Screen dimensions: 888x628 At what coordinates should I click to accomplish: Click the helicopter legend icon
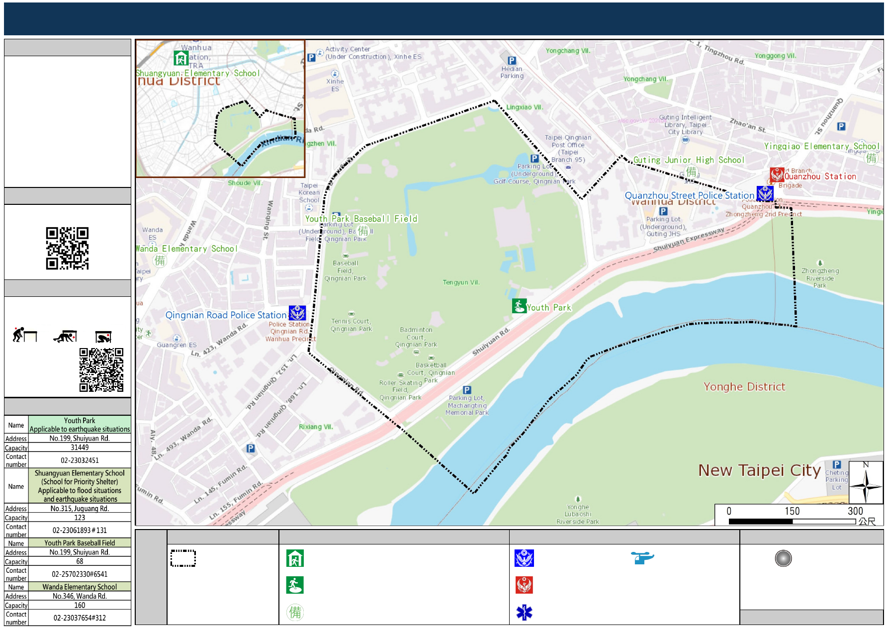[642, 558]
